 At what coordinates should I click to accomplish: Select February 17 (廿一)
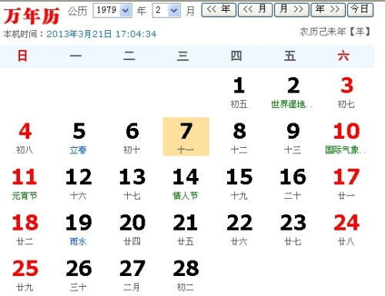pyautogui.click(x=346, y=183)
